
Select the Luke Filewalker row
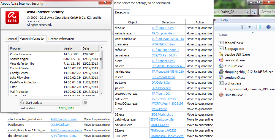pyautogui.click(x=54, y=78)
